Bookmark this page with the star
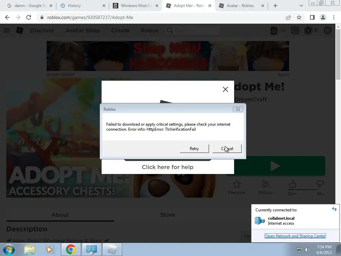The height and width of the screenshot is (256, 341). 299,17
